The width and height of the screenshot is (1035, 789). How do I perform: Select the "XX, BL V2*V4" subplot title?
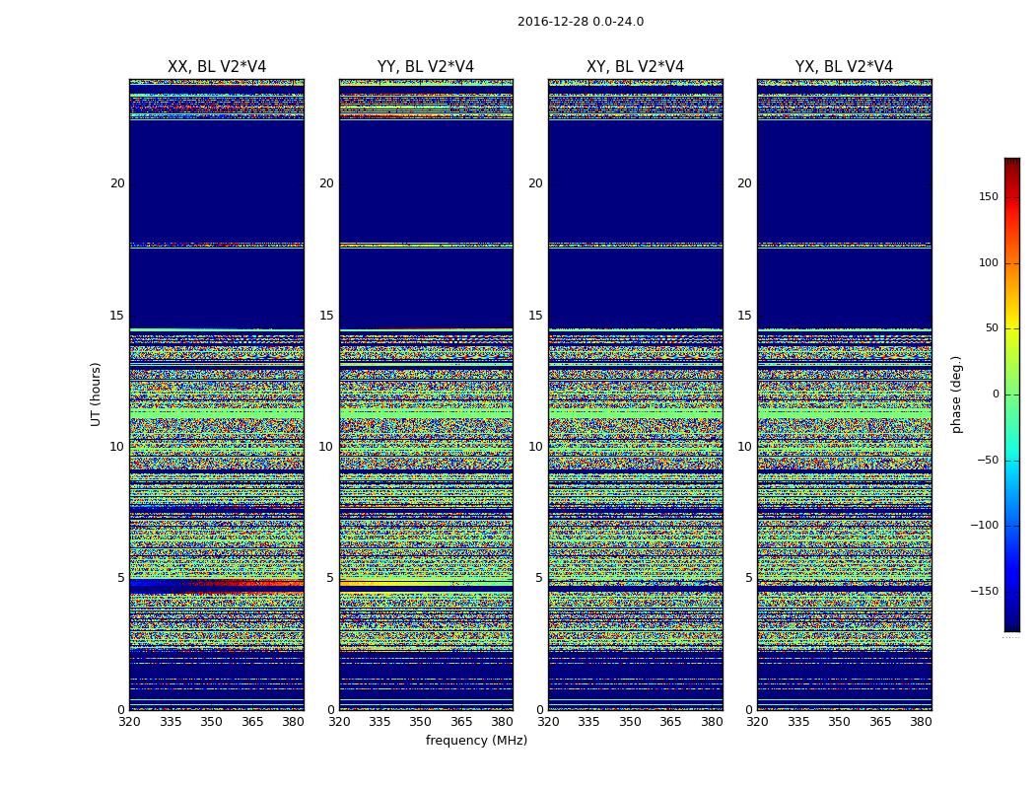217,67
